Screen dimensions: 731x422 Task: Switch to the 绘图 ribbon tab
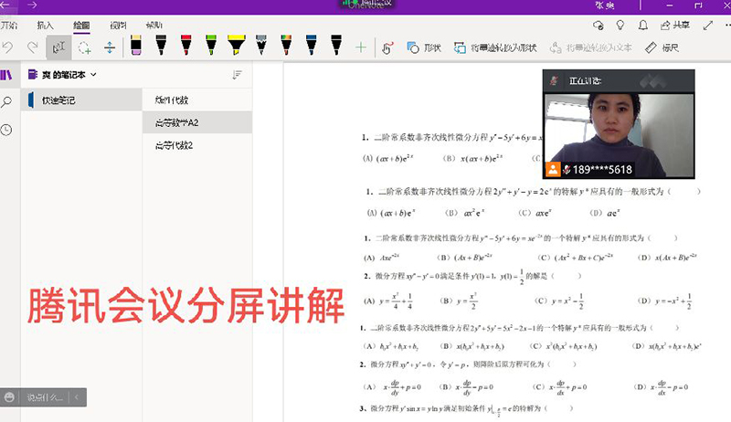pos(81,26)
